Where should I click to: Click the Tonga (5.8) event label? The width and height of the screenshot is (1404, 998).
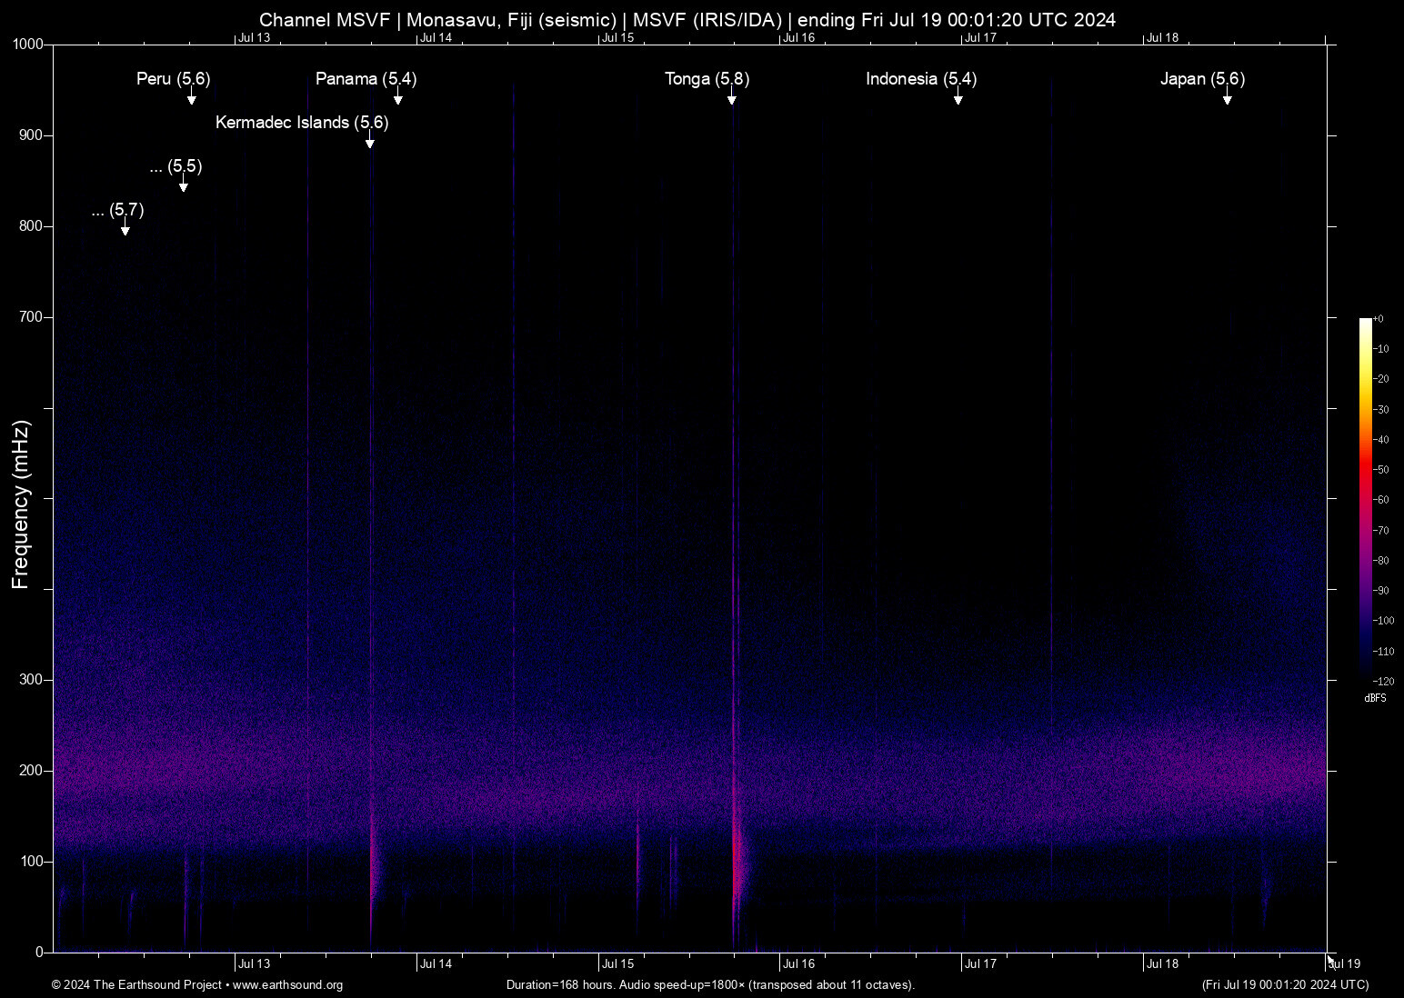click(x=707, y=79)
